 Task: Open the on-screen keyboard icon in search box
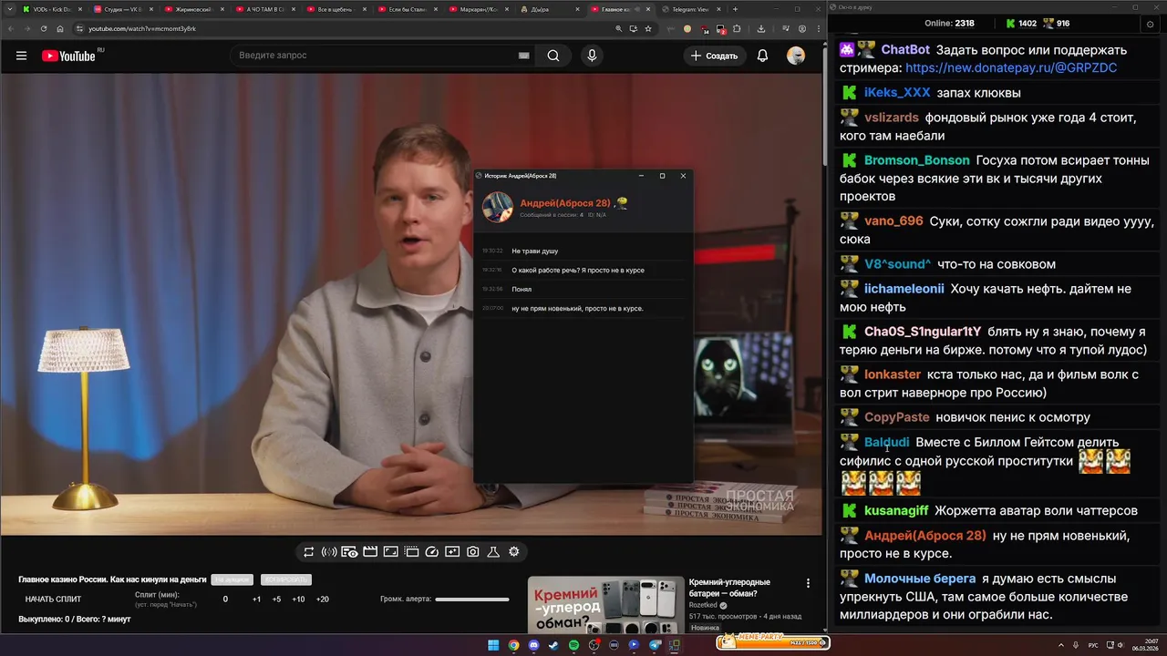(x=523, y=56)
